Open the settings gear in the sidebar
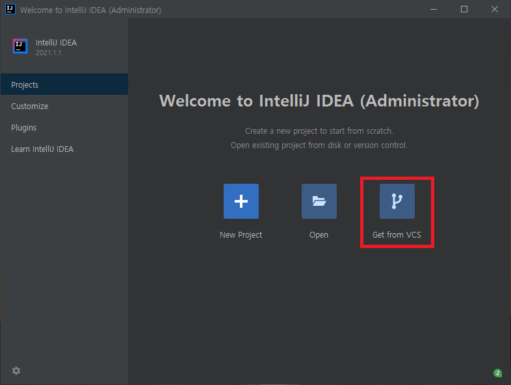The image size is (511, 385). pyautogui.click(x=16, y=371)
